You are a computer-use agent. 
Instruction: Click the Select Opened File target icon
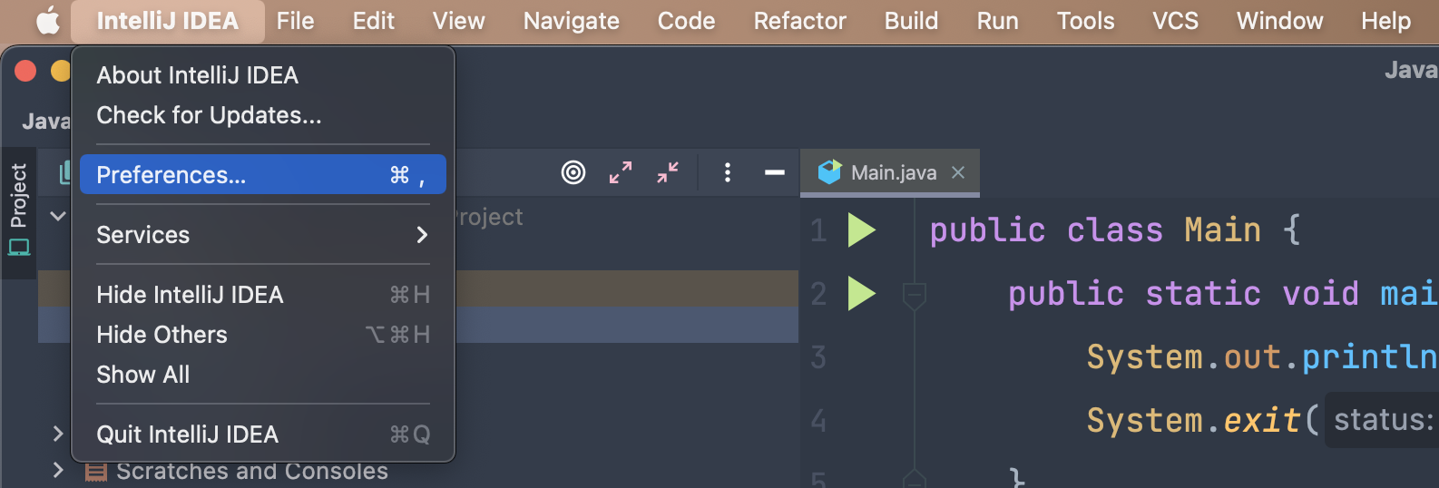(x=573, y=172)
